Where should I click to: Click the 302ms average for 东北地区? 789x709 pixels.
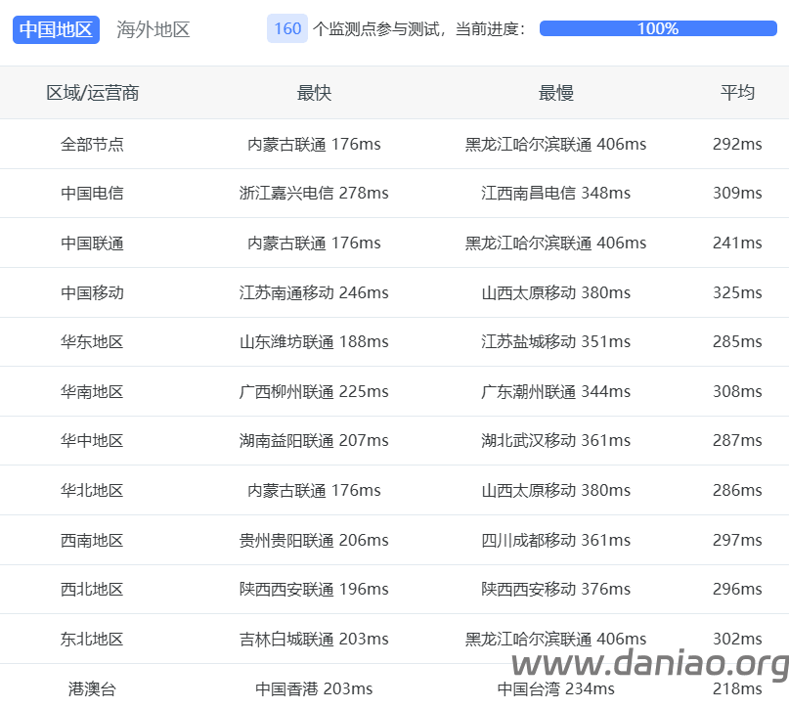737,640
